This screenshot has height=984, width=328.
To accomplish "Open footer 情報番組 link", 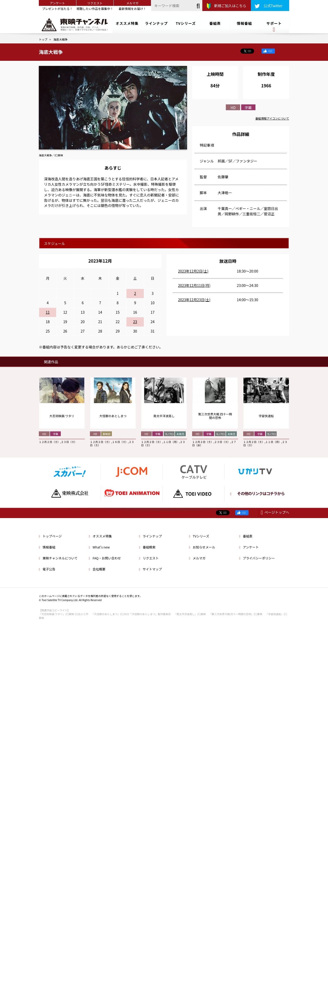I will pos(49,547).
